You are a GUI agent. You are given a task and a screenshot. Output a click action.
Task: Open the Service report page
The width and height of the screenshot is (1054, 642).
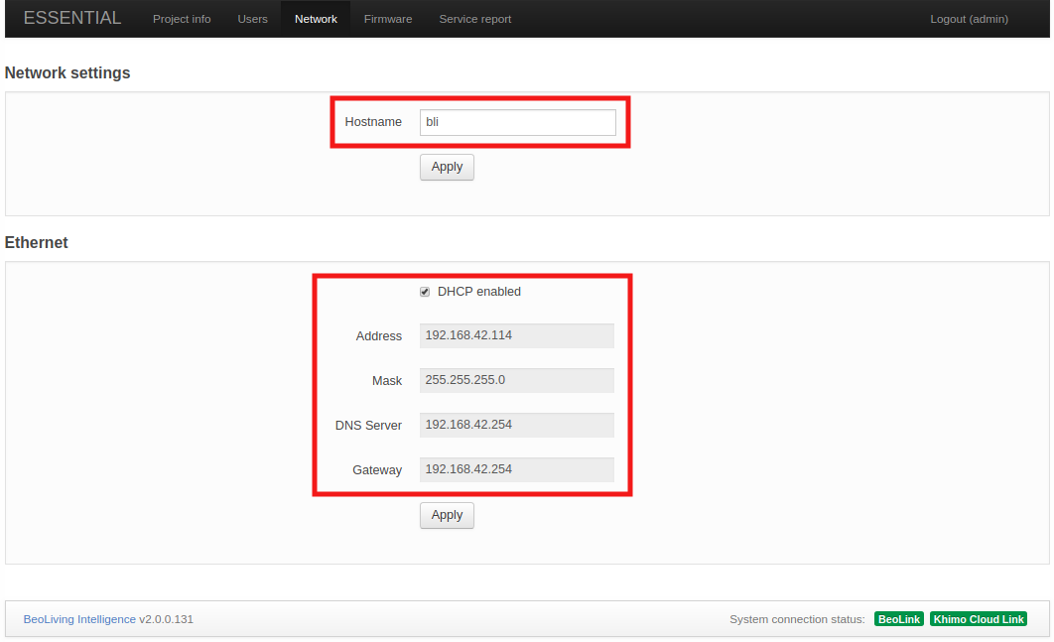(474, 18)
